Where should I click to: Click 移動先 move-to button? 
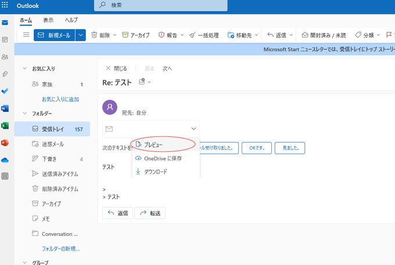click(239, 35)
